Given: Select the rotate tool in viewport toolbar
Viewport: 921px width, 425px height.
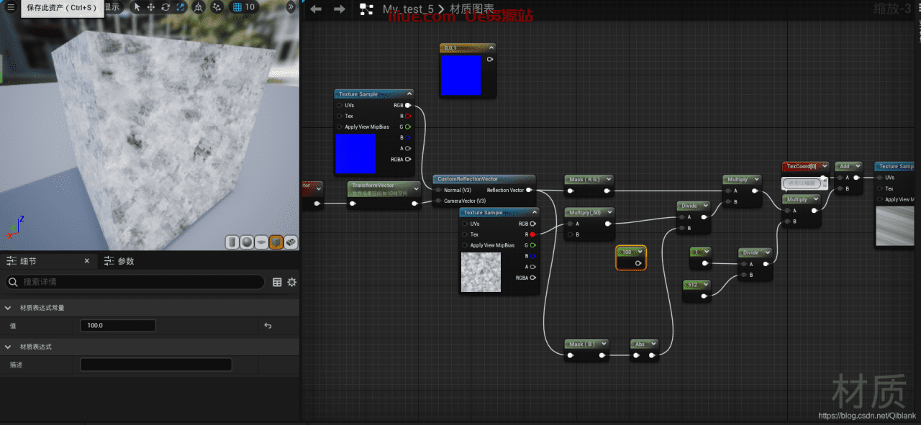Looking at the screenshot, I should (x=165, y=7).
